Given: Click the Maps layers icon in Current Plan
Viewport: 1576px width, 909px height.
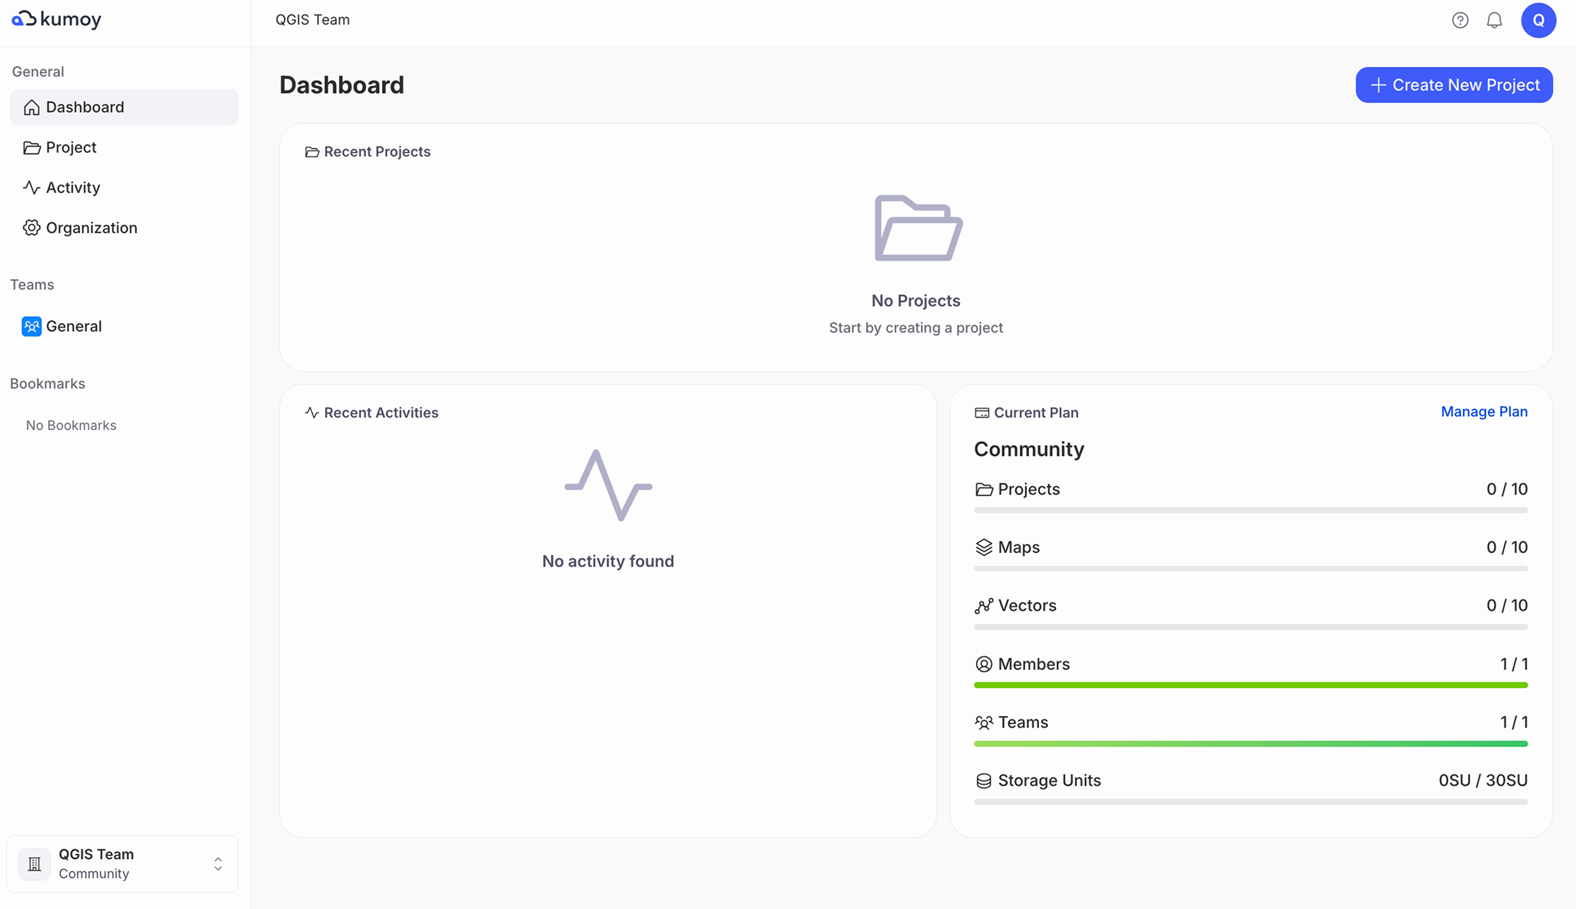Looking at the screenshot, I should 983,546.
